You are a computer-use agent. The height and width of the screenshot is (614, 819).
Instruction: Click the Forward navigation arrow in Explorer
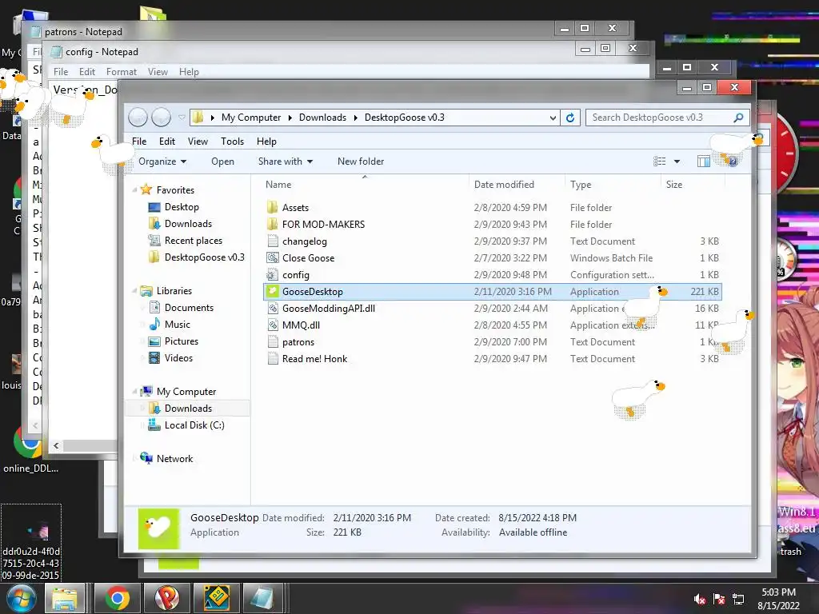161,118
